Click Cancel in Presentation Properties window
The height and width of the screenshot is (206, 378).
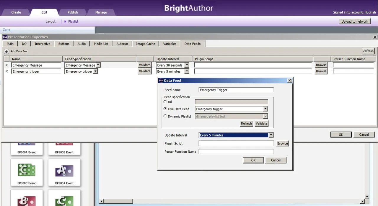(364, 135)
